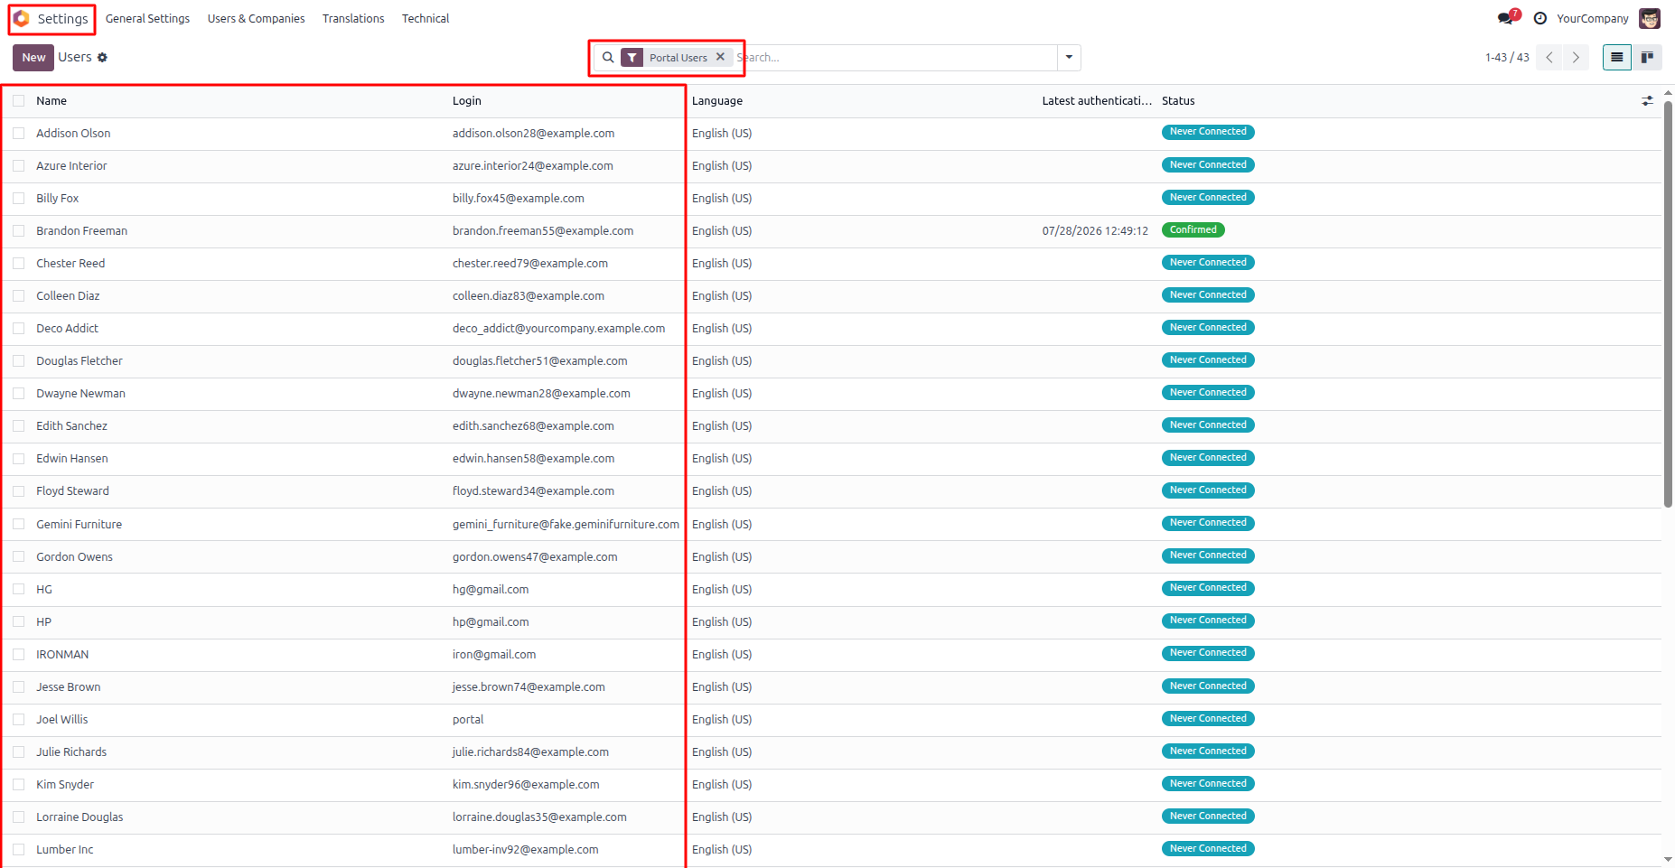Go to next page of users
The image size is (1675, 868).
click(1576, 57)
